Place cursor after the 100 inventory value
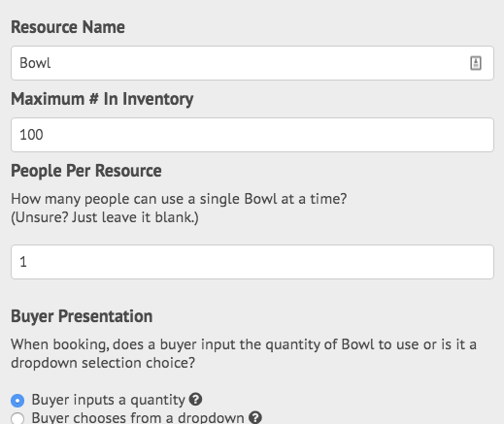504x424 pixels. [x=44, y=135]
